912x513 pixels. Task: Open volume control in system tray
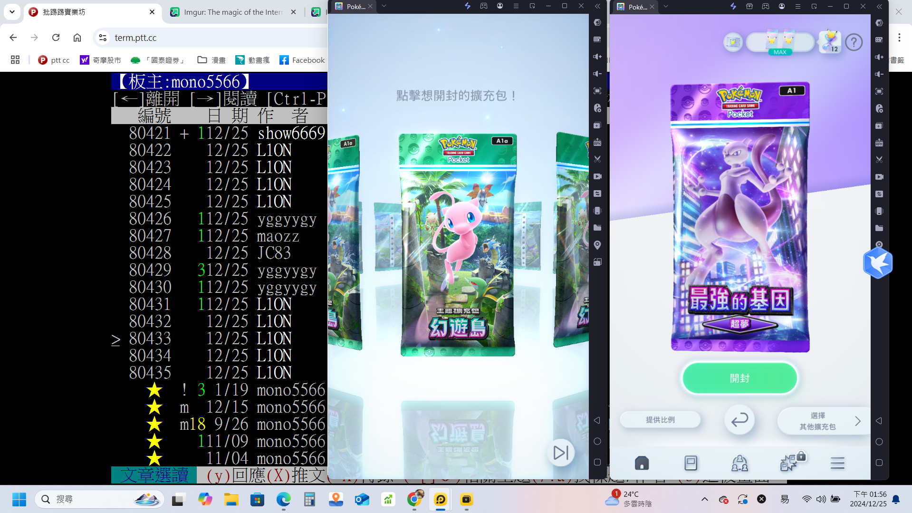pyautogui.click(x=821, y=499)
